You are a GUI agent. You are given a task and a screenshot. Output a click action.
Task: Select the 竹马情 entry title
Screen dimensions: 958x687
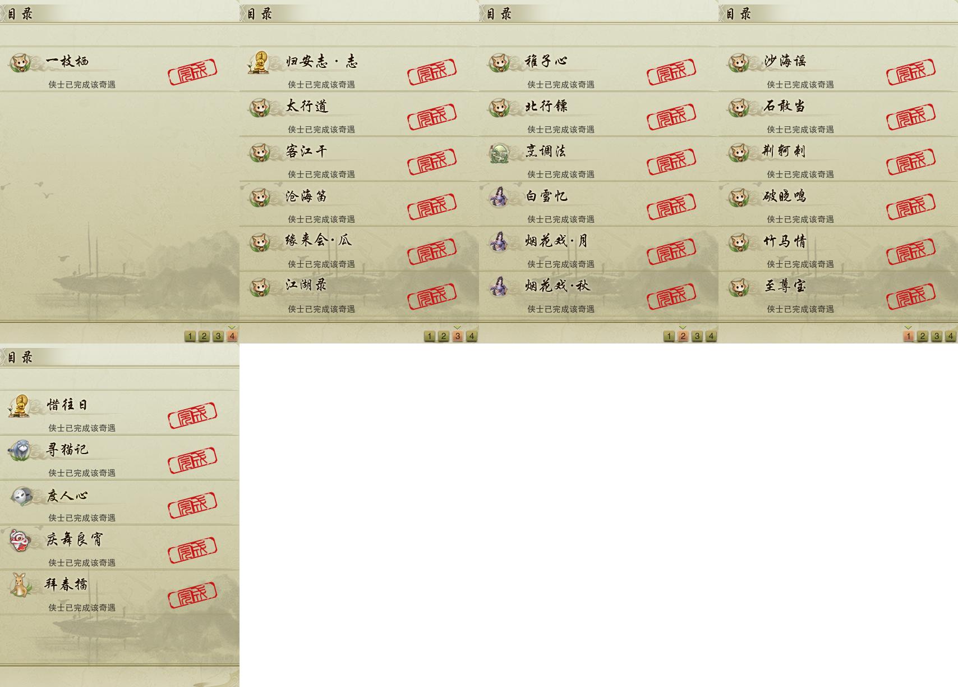(x=785, y=241)
